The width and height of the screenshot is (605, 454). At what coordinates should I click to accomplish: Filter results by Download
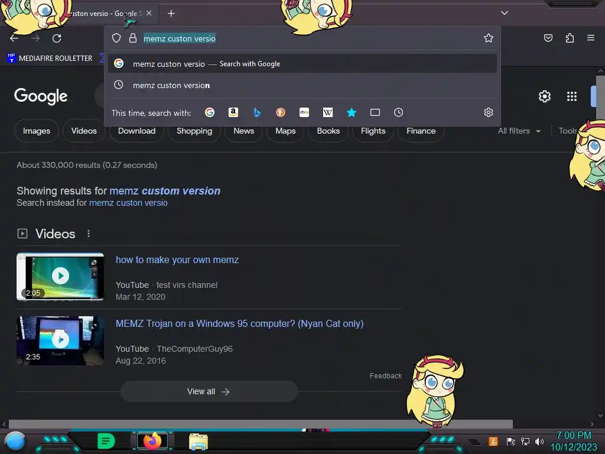coord(136,131)
